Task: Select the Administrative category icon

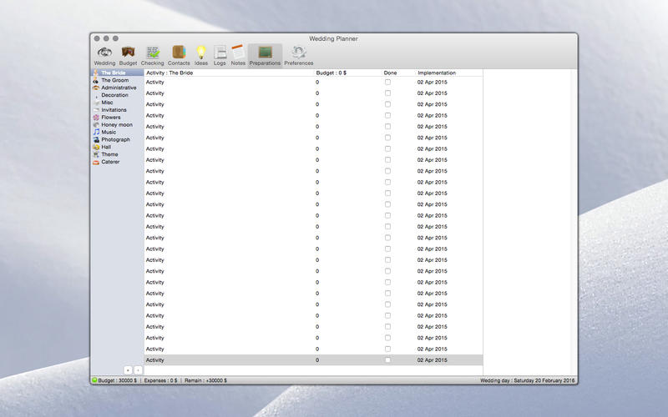Action: [96, 88]
